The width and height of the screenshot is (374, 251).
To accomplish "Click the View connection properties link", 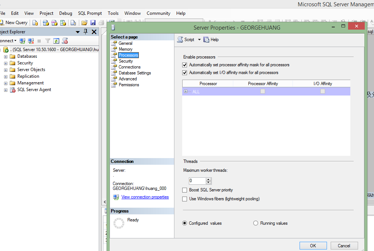I will (145, 197).
